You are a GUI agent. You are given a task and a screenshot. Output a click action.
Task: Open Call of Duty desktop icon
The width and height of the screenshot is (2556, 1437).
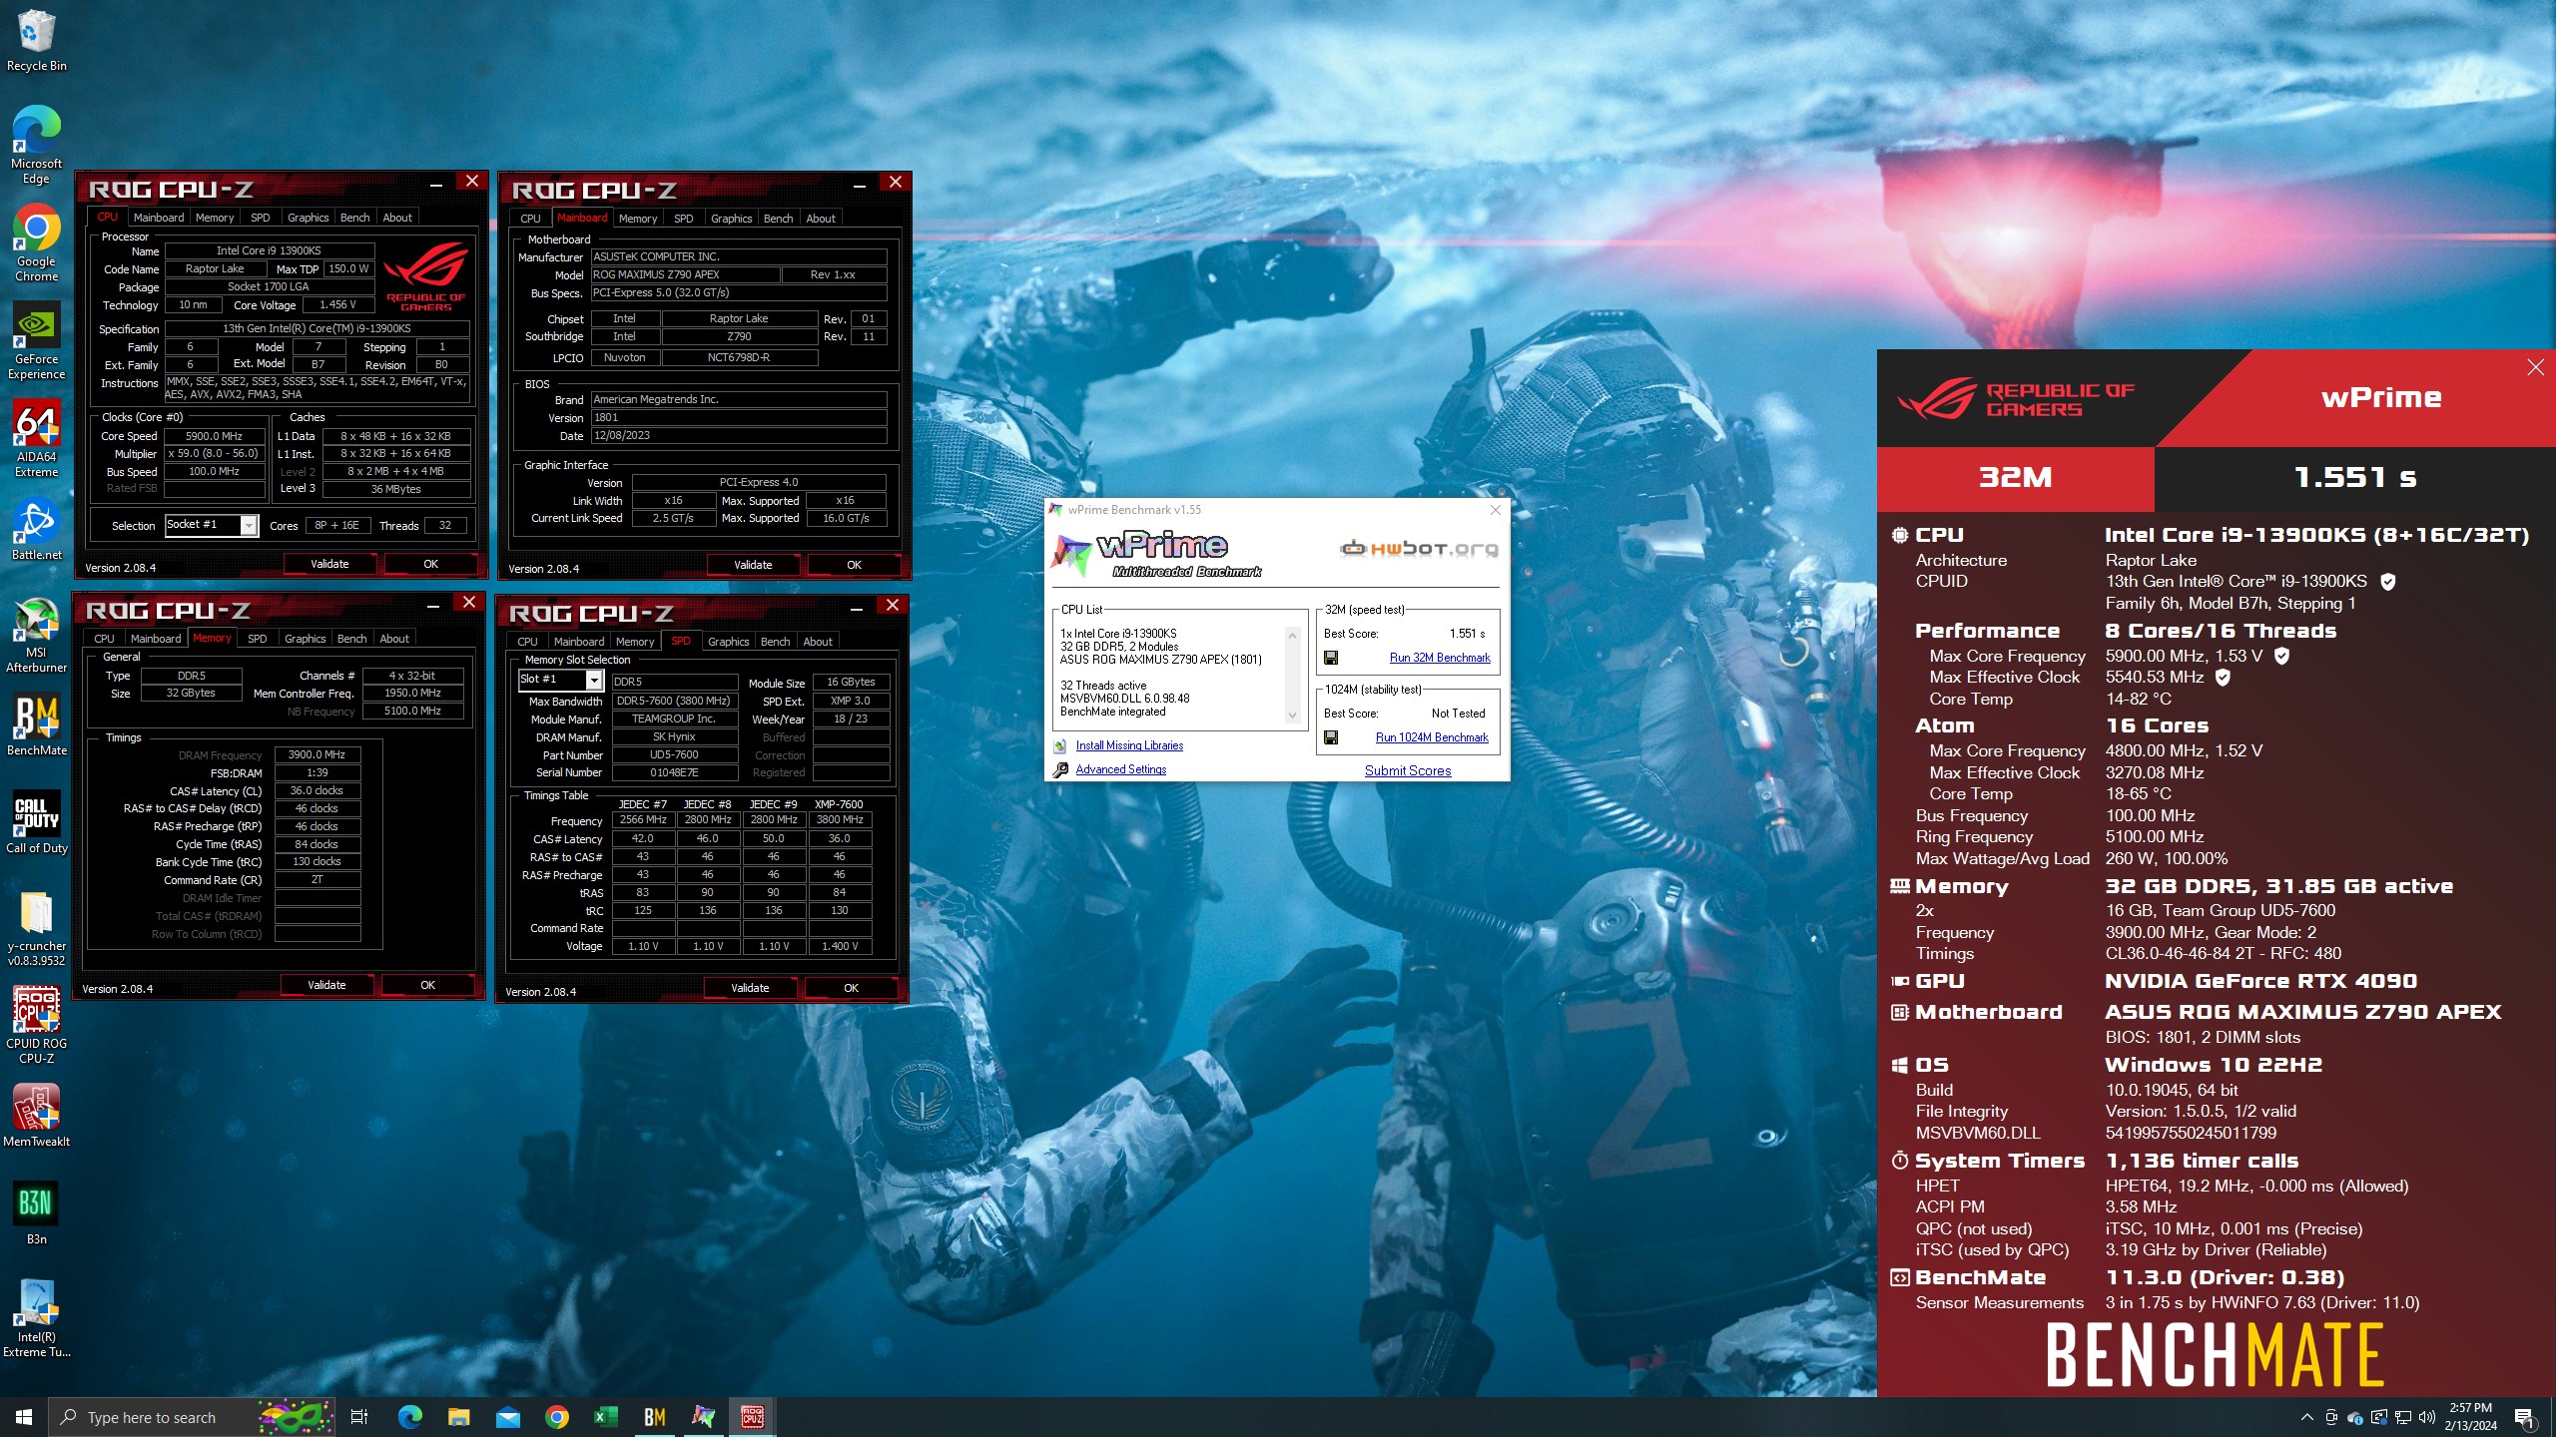[36, 822]
